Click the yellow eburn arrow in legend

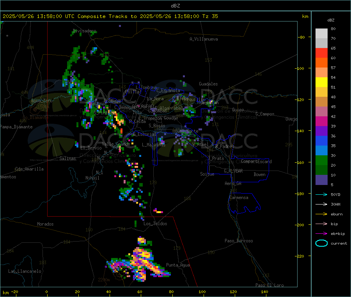(x=321, y=214)
